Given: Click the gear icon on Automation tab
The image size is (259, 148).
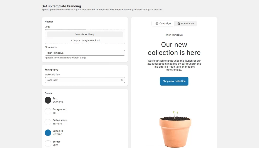Looking at the screenshot, I should 179,24.
